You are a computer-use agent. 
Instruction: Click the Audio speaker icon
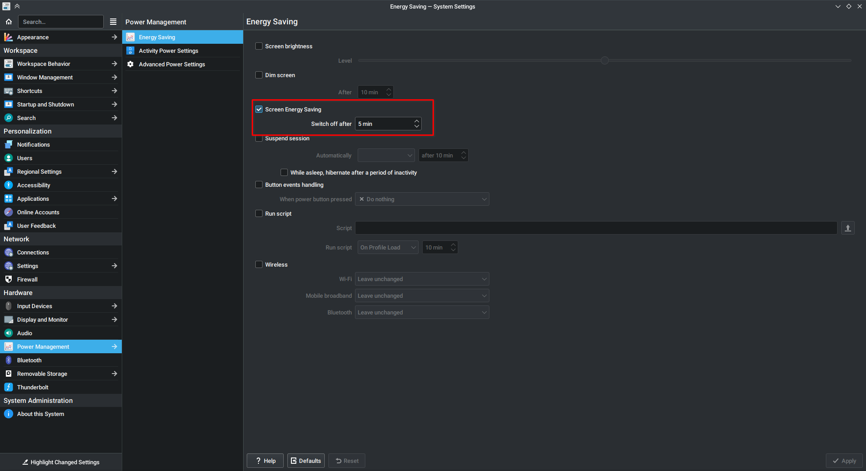coord(9,333)
